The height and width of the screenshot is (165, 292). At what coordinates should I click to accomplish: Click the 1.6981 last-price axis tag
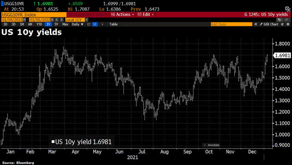point(282,56)
